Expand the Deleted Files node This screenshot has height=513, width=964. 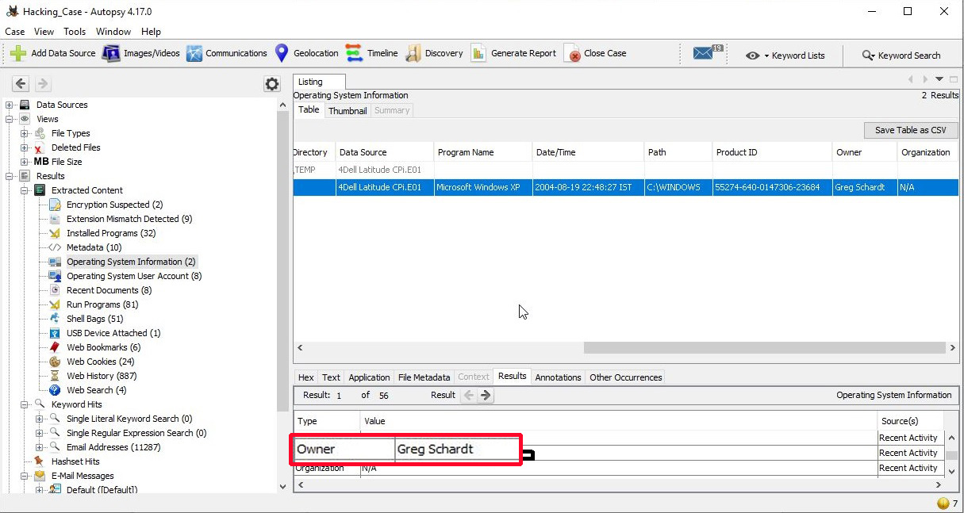(x=25, y=147)
